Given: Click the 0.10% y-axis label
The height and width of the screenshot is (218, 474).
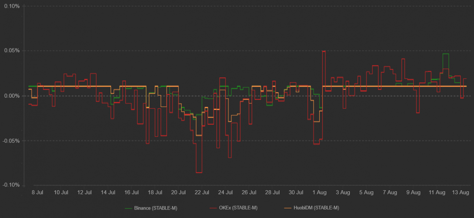Looking at the screenshot, I should 12,6.
